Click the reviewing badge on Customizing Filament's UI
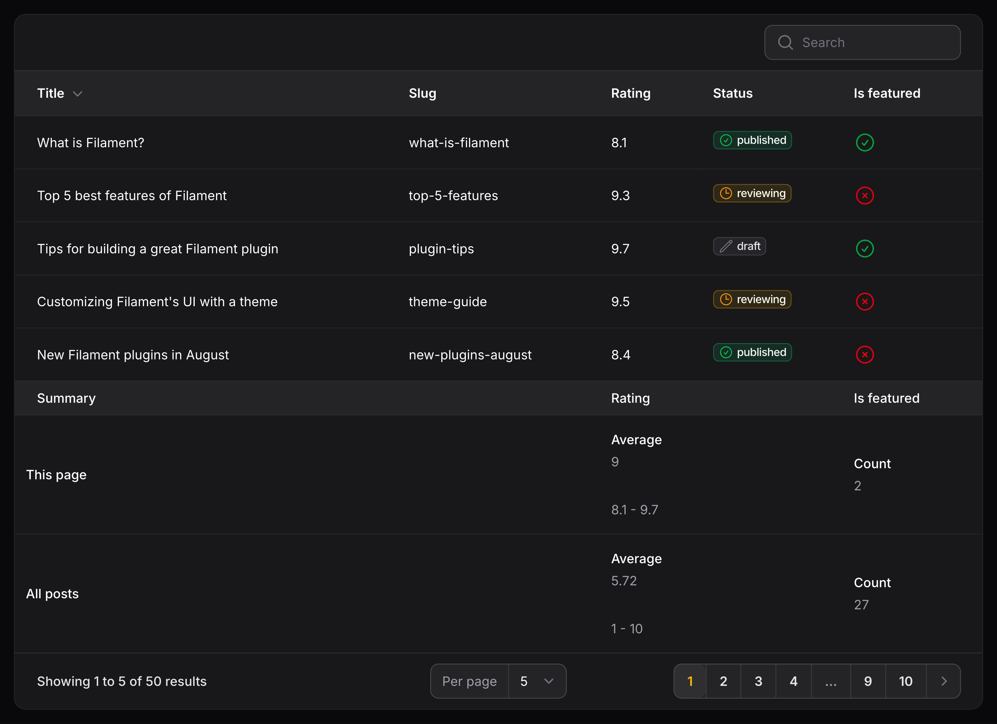Screen dimensions: 997x724 752,299
